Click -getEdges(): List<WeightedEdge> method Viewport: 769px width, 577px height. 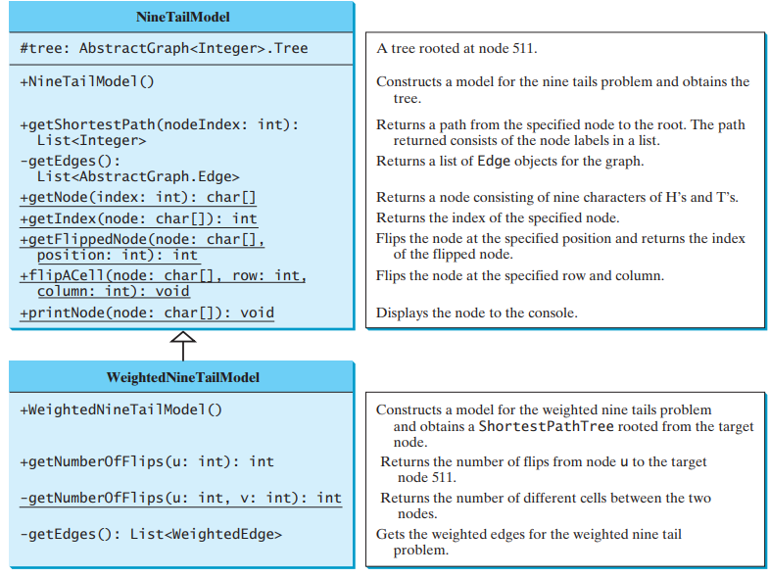click(151, 534)
